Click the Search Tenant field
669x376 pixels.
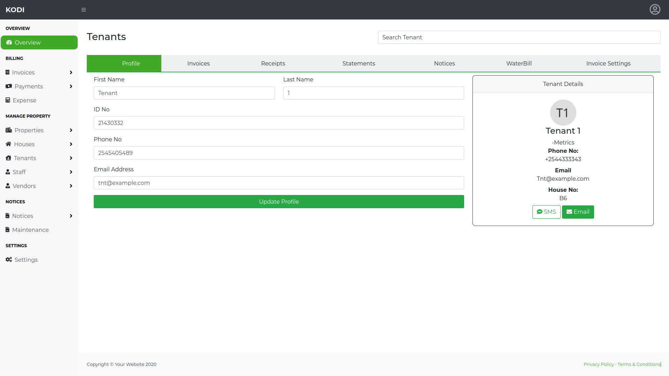(x=519, y=37)
